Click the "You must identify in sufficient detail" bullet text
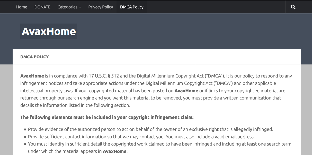This screenshot has height=155, width=312. pos(159,144)
